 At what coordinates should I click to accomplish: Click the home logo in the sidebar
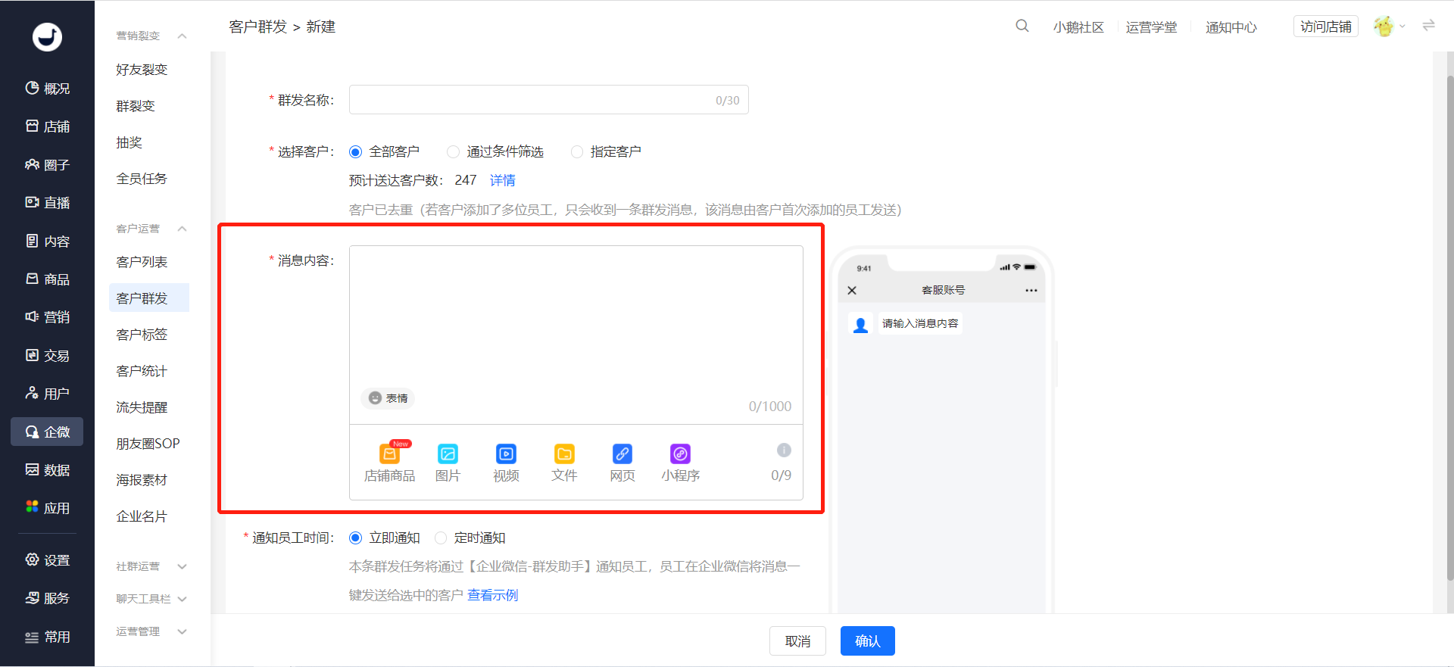click(47, 36)
